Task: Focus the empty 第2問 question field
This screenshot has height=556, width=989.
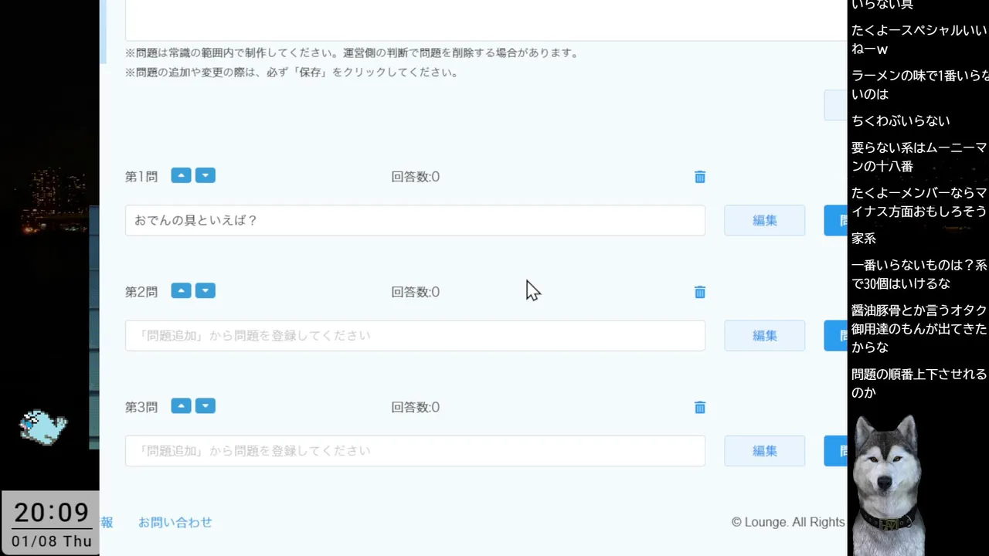Action: pyautogui.click(x=415, y=335)
